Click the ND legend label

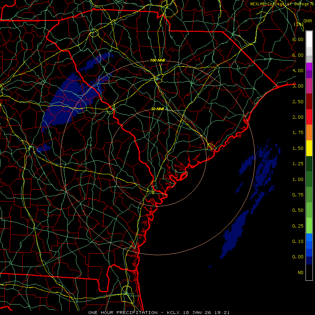[x=301, y=272]
